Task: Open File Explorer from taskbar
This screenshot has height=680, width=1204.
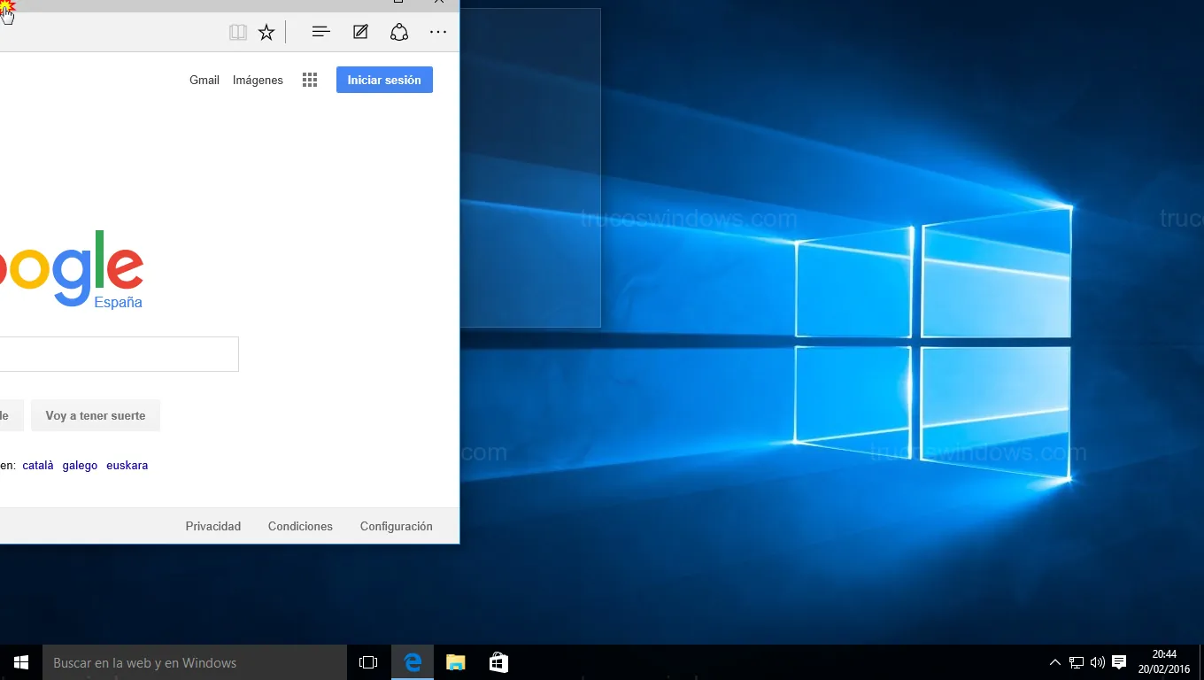Action: [455, 662]
